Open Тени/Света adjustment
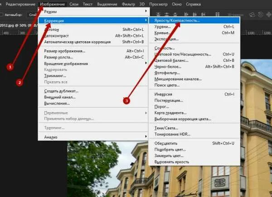This screenshot has height=197, width=272. click(194, 128)
